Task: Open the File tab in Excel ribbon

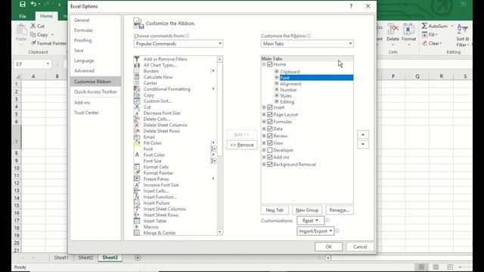Action: (x=23, y=16)
